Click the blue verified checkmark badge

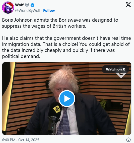pos(32,5)
